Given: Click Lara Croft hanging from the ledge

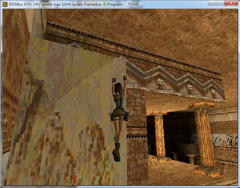Looking at the screenshot, I should 119,118.
